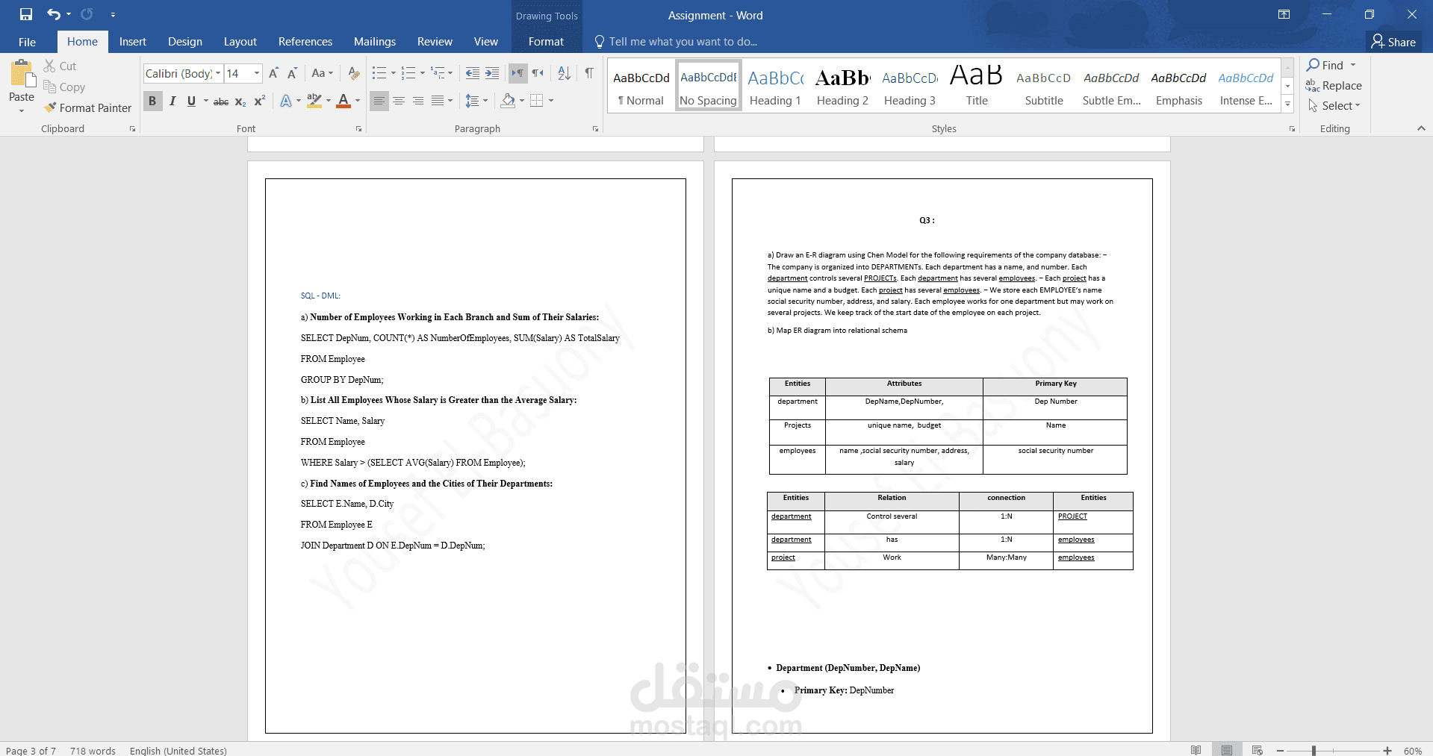Set right-to-left text direction
Image resolution: width=1433 pixels, height=756 pixels.
538,73
